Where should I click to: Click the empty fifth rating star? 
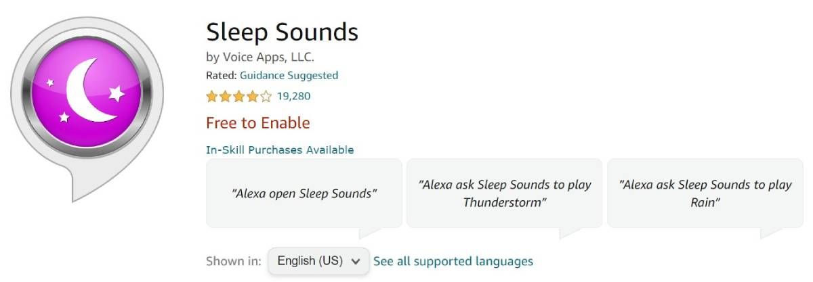[x=266, y=96]
